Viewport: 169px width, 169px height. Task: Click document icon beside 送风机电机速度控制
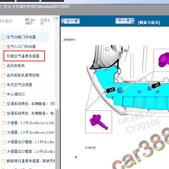click(4, 75)
